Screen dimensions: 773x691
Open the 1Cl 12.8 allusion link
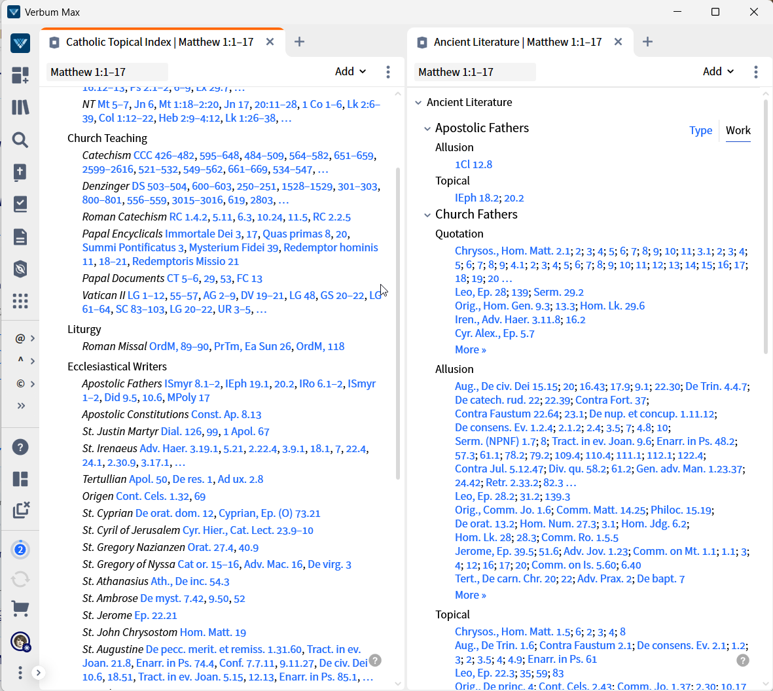[473, 165]
